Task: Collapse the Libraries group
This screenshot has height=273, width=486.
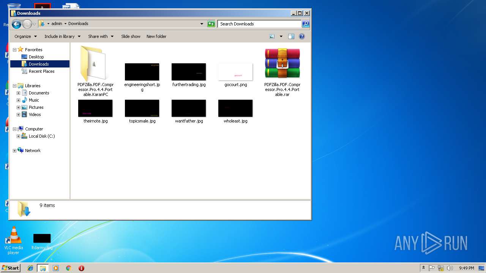Action: [x=14, y=86]
